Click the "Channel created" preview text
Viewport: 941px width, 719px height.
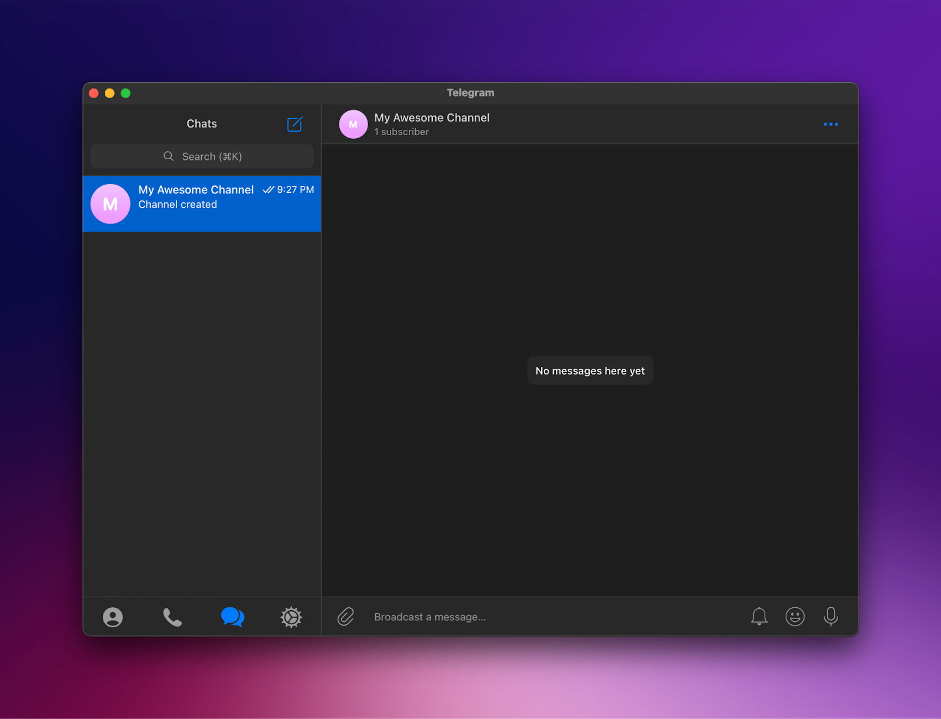tap(178, 205)
